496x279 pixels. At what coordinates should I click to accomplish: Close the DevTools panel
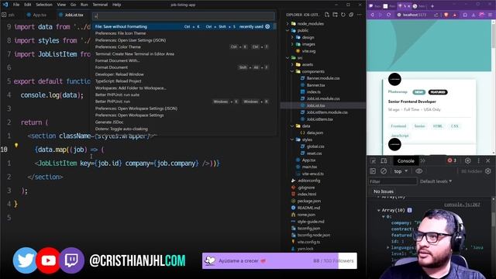(x=487, y=160)
